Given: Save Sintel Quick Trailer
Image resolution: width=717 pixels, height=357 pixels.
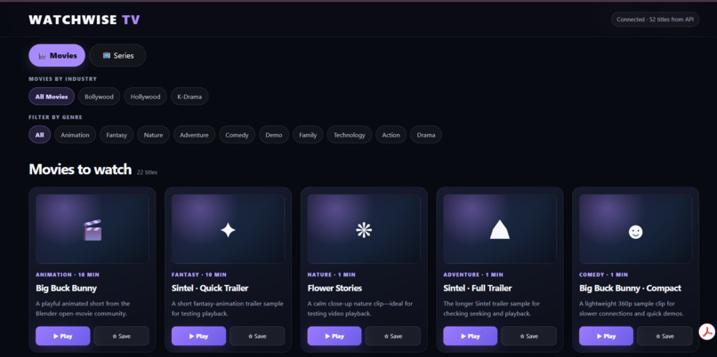Looking at the screenshot, I should 257,336.
